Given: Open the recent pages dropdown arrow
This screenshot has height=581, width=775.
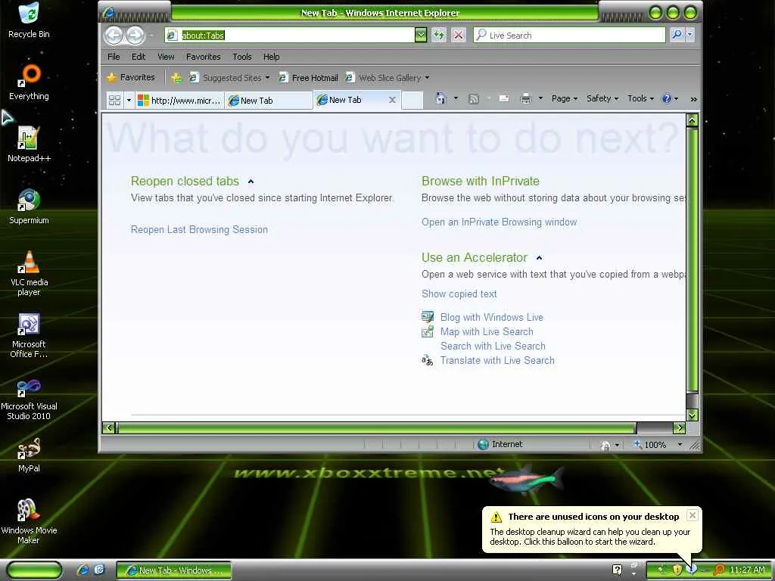Looking at the screenshot, I should coord(151,35).
